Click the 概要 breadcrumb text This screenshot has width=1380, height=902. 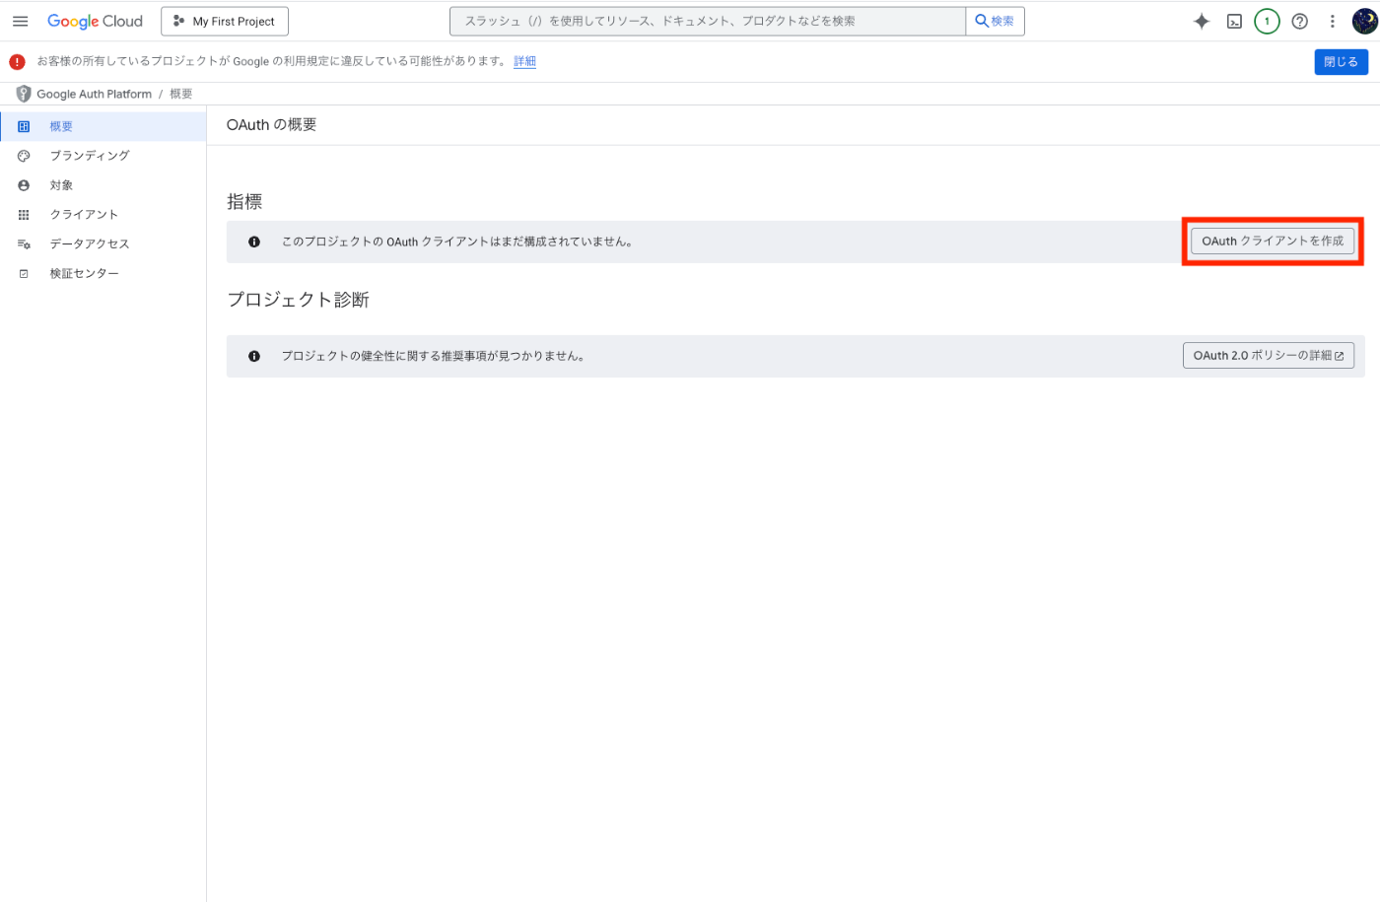pyautogui.click(x=181, y=94)
